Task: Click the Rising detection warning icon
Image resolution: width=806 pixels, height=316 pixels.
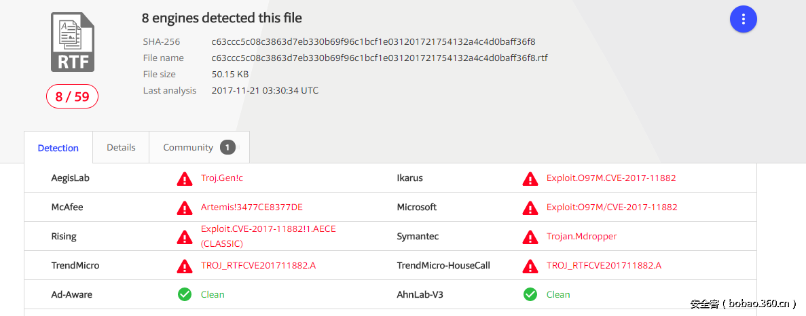Action: pyautogui.click(x=185, y=237)
